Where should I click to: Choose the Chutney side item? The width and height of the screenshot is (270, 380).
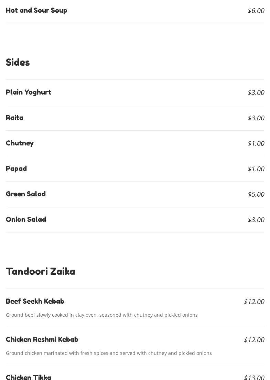20,143
